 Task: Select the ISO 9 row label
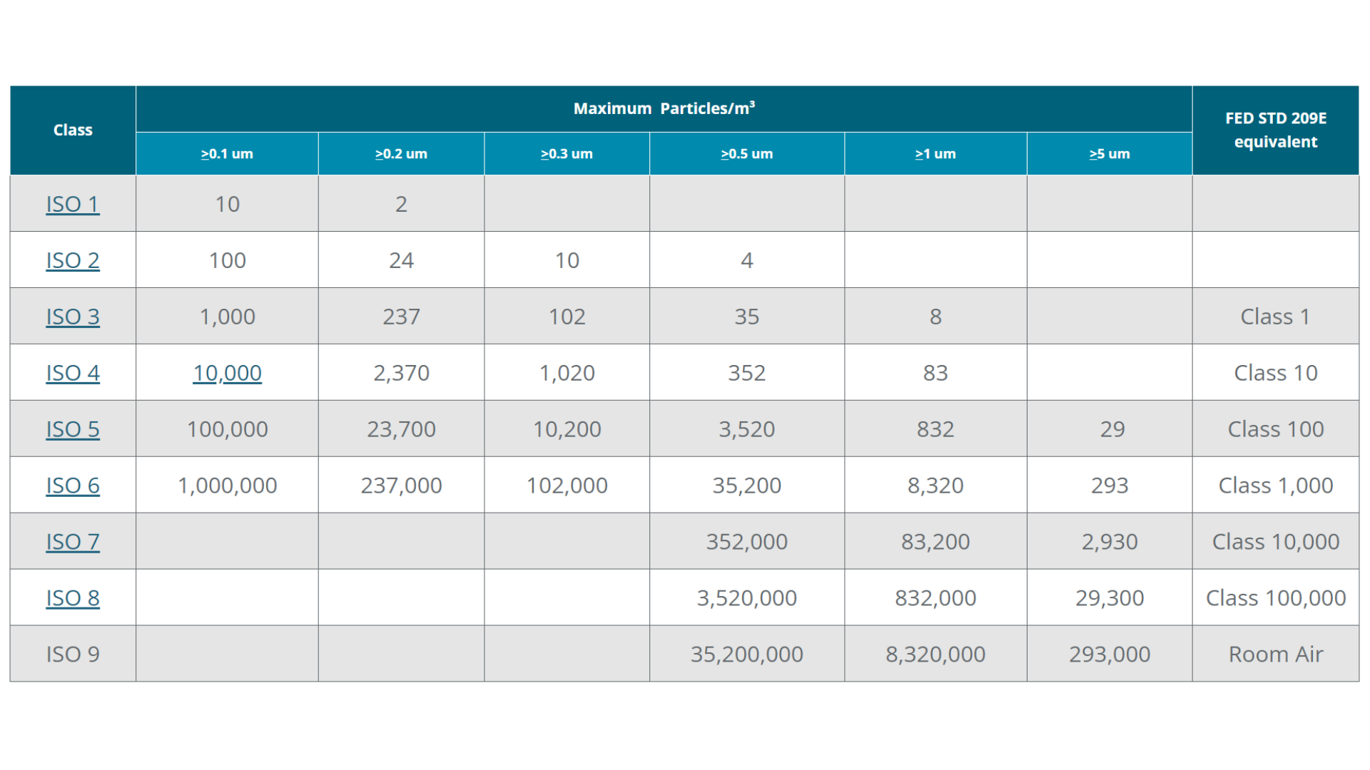click(73, 654)
